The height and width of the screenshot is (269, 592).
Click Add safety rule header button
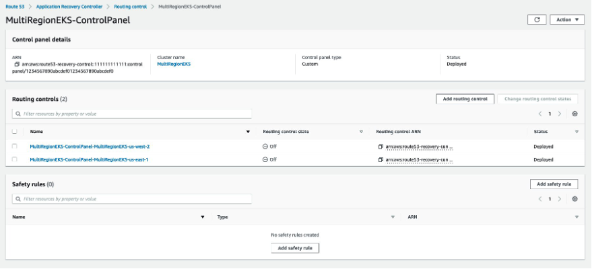tap(554, 184)
